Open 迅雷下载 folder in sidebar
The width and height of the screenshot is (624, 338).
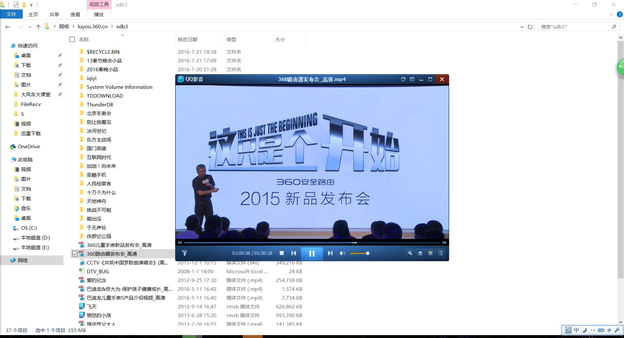[x=31, y=133]
